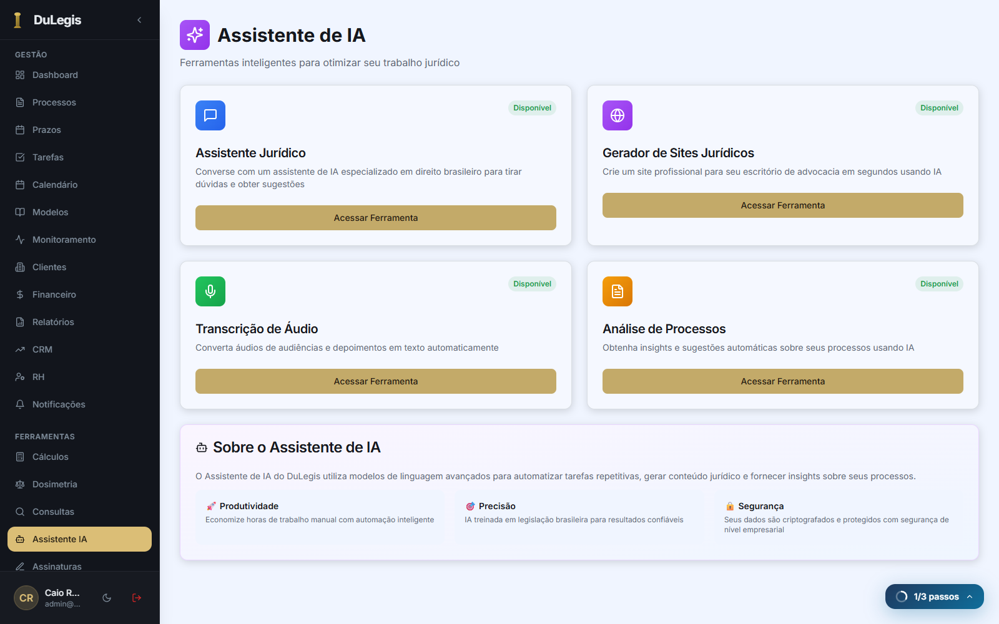Click the Precisão info card

579,517
